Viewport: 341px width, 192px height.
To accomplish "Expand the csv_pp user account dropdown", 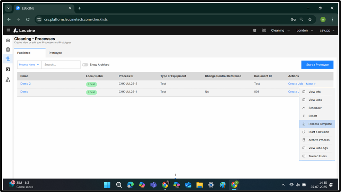I will pos(327,30).
